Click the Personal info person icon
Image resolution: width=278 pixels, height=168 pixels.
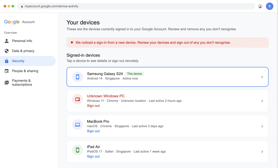7,41
